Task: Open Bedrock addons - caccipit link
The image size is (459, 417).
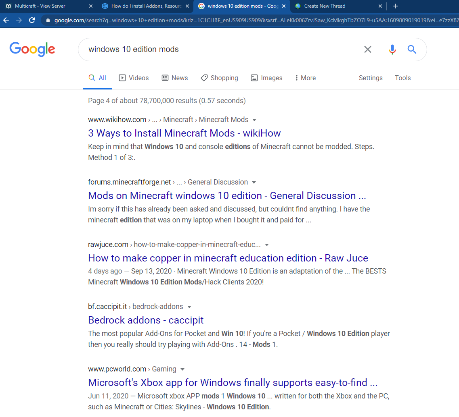Action: [x=146, y=320]
